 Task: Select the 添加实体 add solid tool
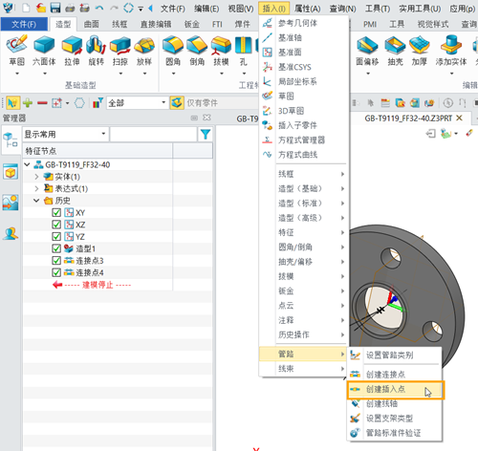451,50
